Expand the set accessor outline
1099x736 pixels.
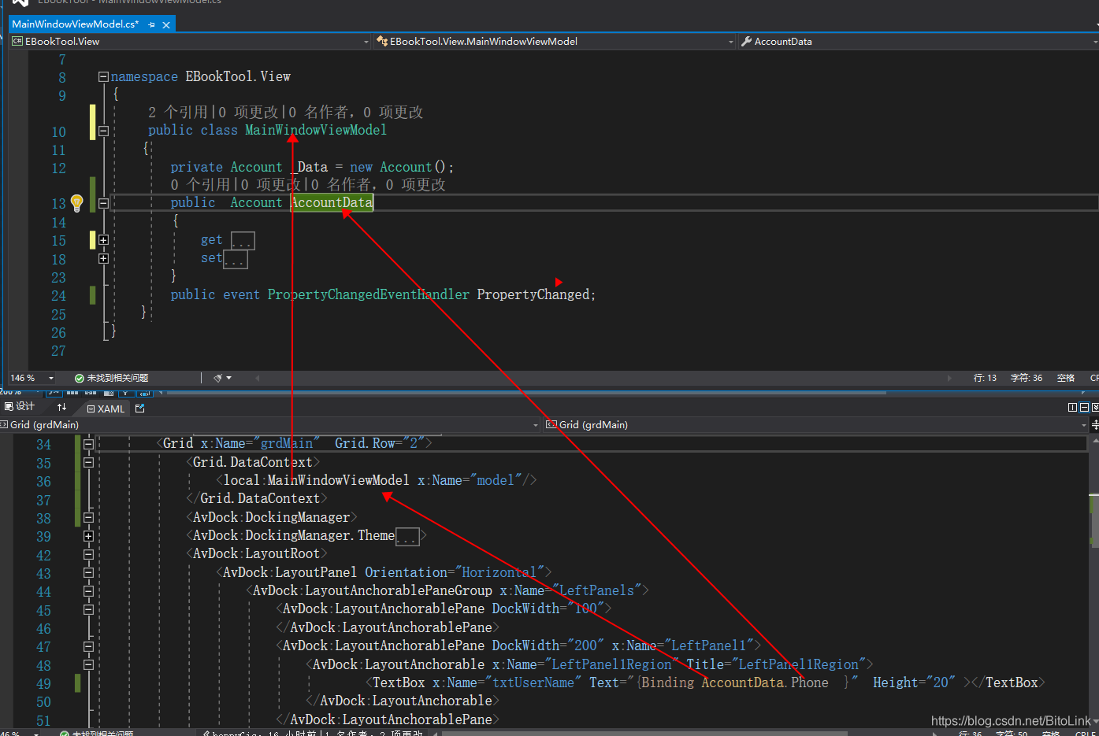point(103,258)
